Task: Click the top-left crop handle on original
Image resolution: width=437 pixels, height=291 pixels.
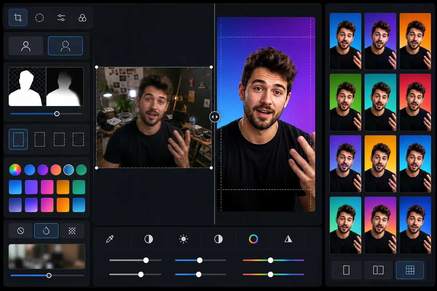Action: point(96,67)
